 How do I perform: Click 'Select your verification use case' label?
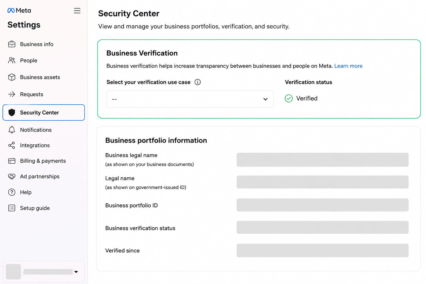coord(148,82)
